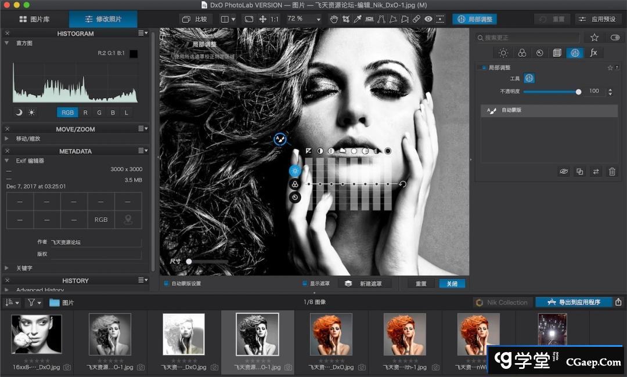Select the crop tool in toolbar
The height and width of the screenshot is (377, 627).
click(346, 19)
